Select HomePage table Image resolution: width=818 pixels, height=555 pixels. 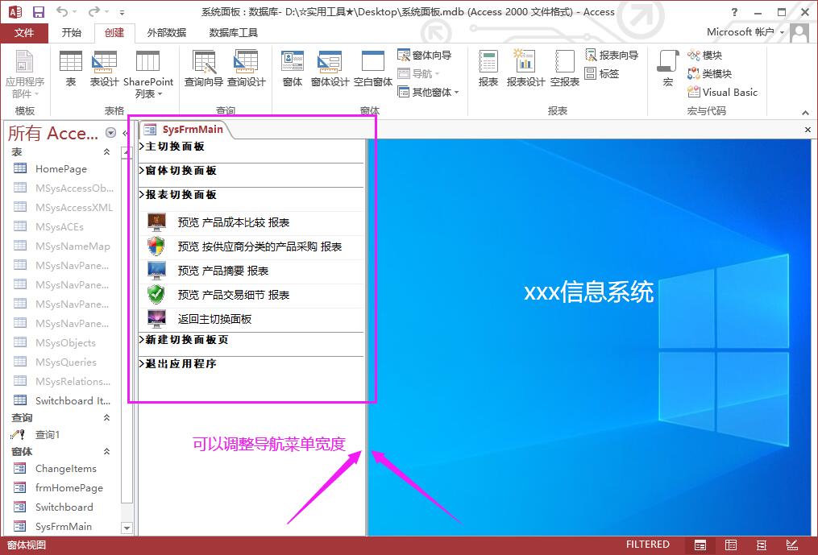click(63, 169)
